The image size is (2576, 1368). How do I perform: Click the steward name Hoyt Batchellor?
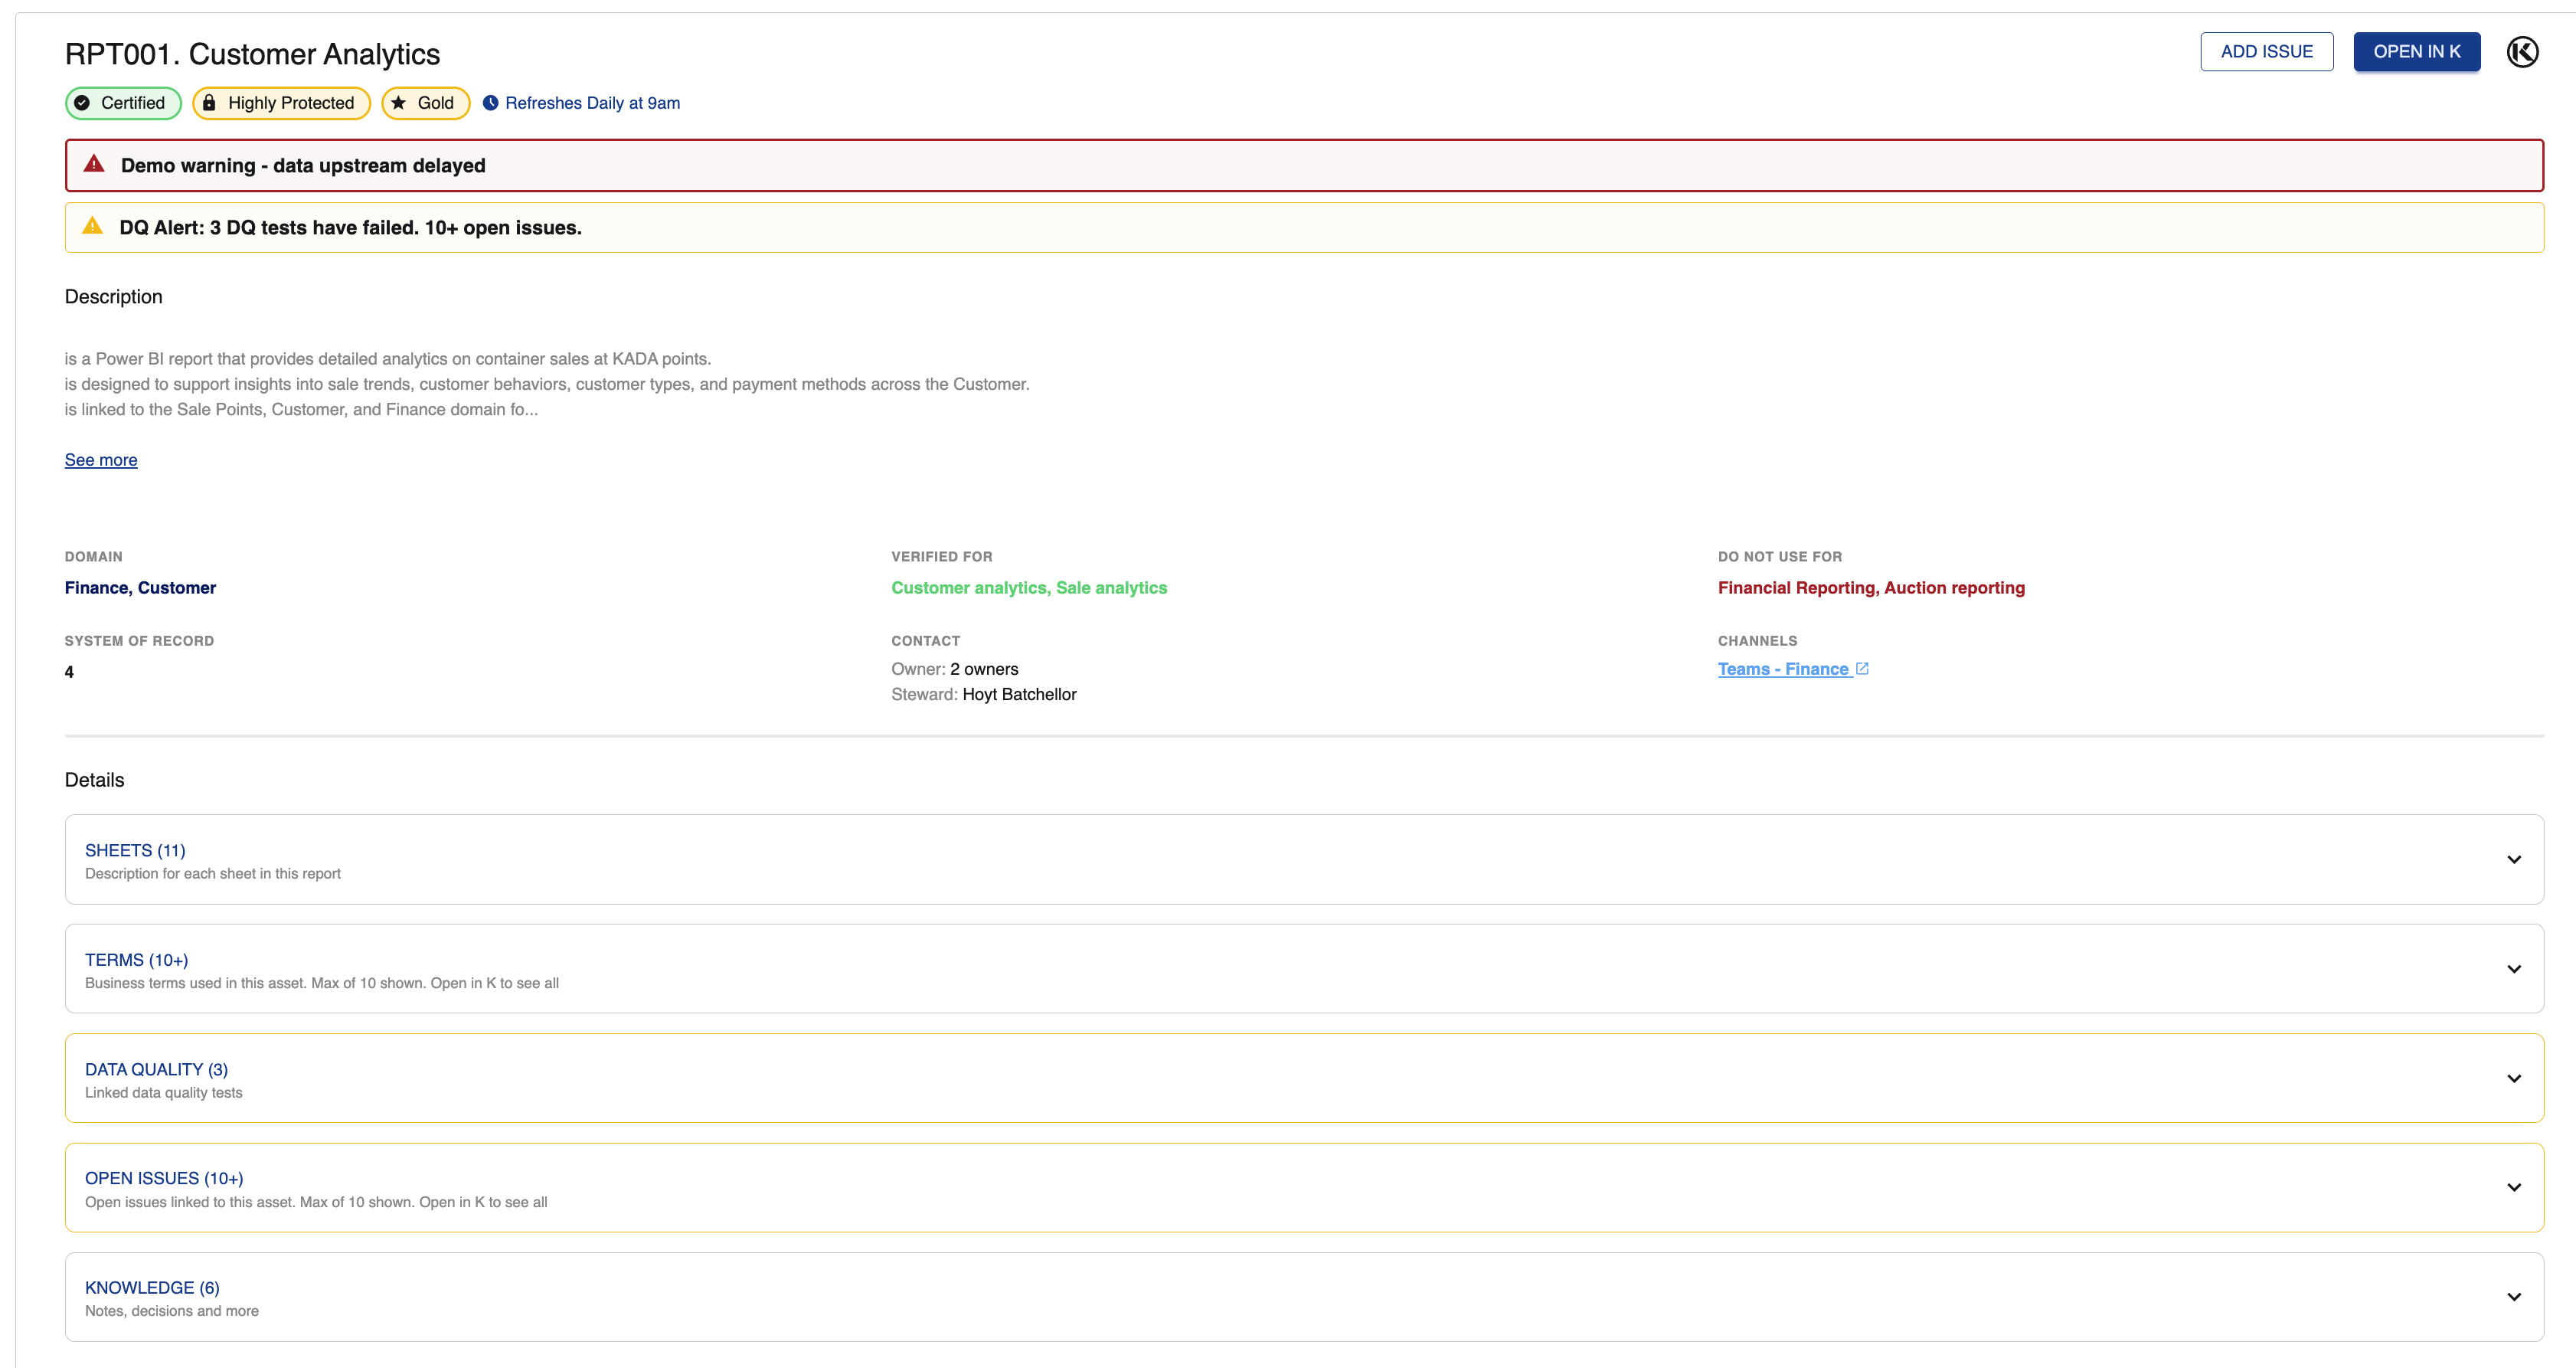(x=1019, y=694)
